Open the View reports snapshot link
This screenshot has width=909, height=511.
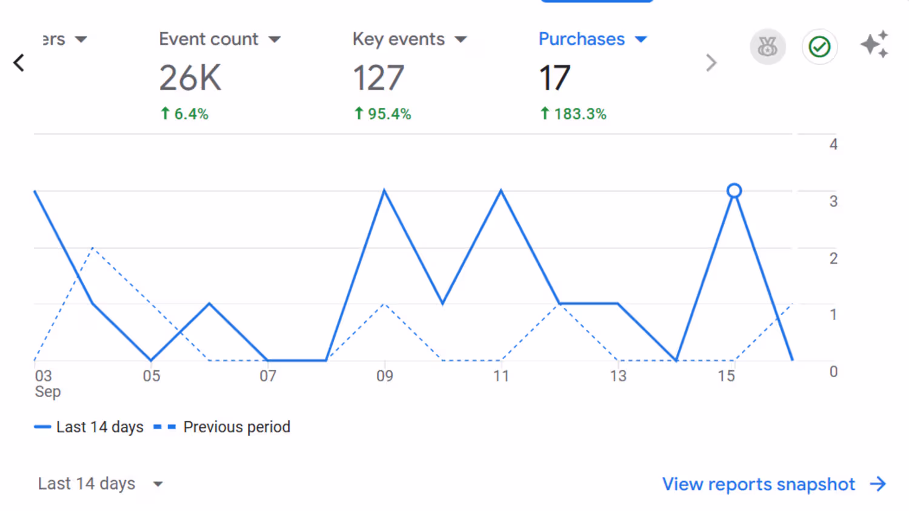(x=758, y=484)
